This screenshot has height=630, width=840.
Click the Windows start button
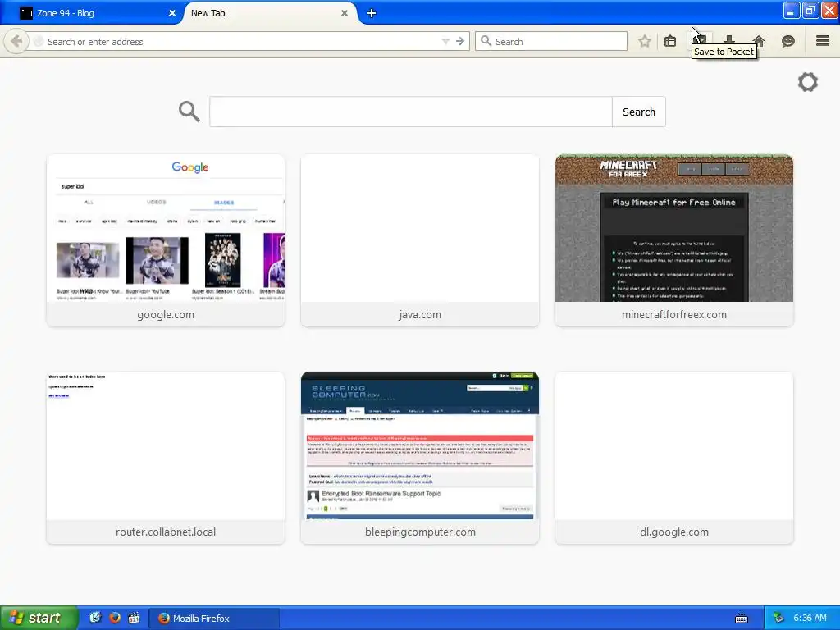(39, 619)
